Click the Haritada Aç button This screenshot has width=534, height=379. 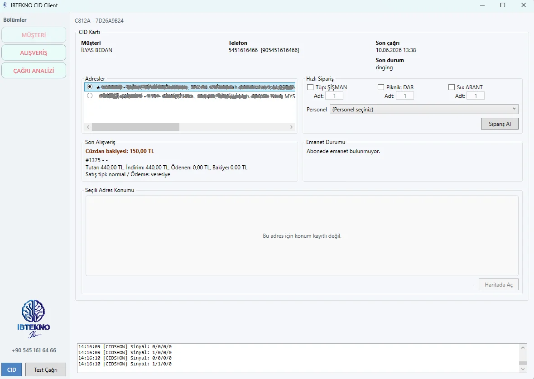pos(499,284)
